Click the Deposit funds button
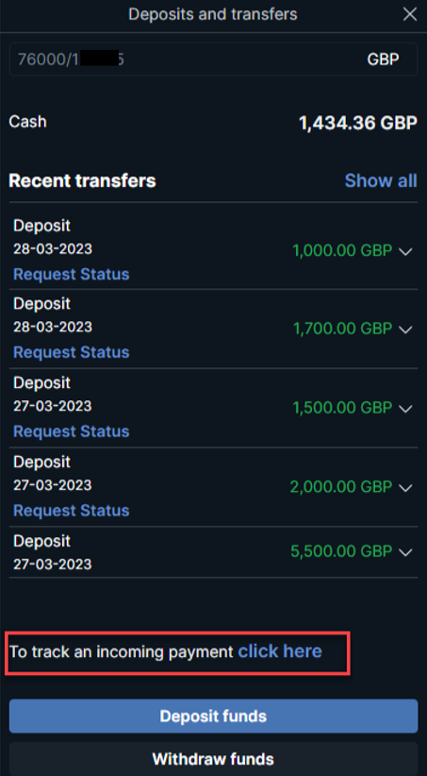Image resolution: width=427 pixels, height=776 pixels. coord(213,717)
